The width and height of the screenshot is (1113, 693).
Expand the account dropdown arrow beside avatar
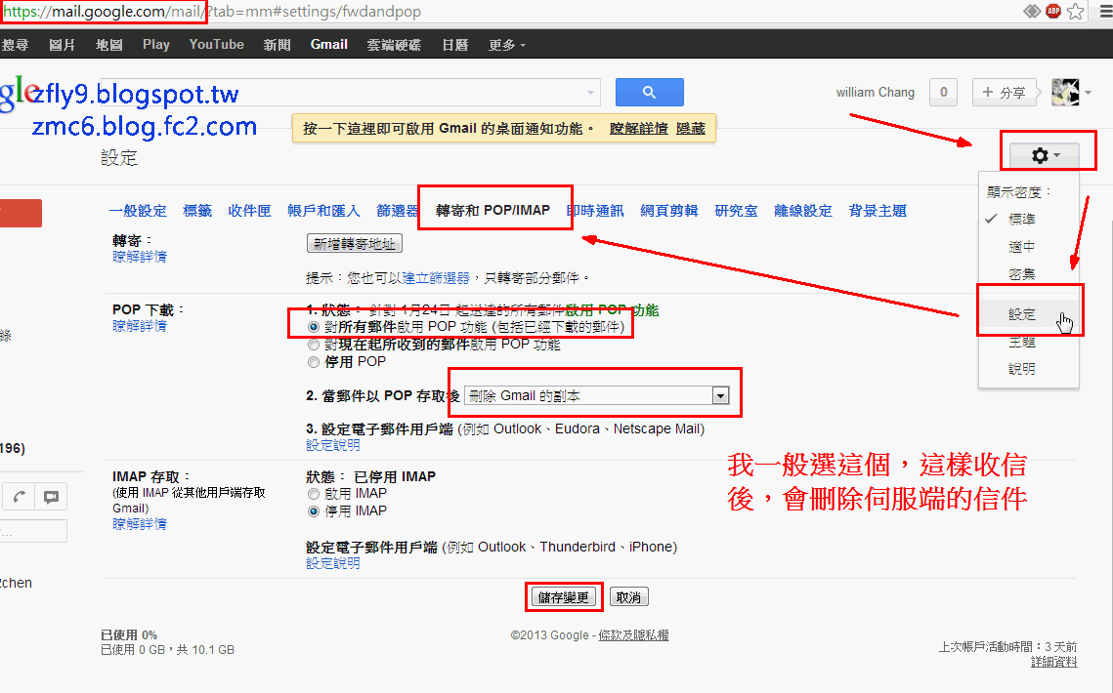[x=1089, y=93]
